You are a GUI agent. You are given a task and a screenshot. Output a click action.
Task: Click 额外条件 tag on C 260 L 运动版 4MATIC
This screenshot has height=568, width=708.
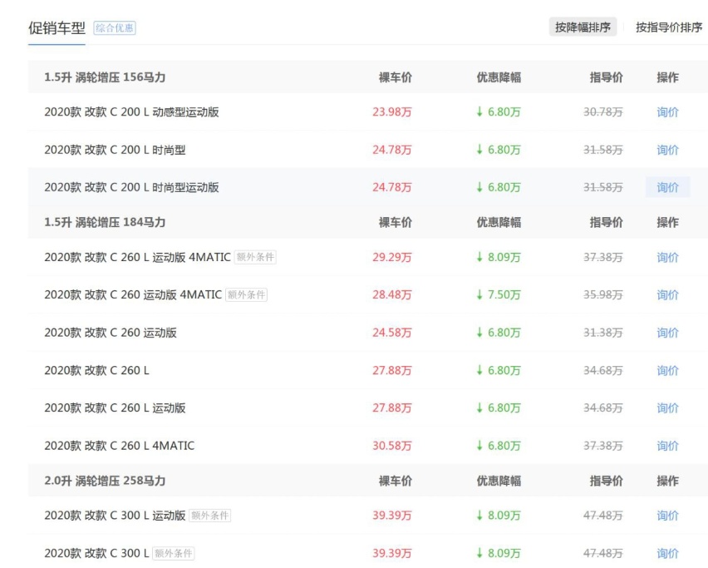[x=255, y=257]
